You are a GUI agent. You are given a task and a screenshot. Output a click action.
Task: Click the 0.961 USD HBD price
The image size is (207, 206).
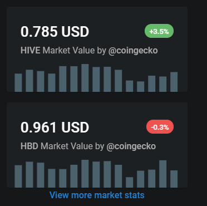[55, 127]
